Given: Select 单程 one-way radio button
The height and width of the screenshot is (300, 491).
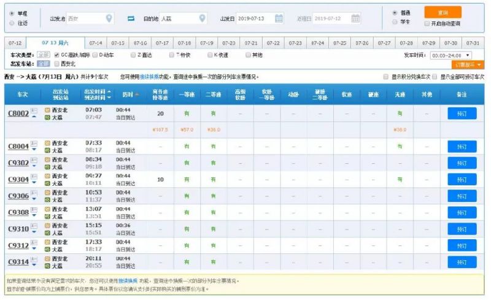Looking at the screenshot, I should click(12, 13).
